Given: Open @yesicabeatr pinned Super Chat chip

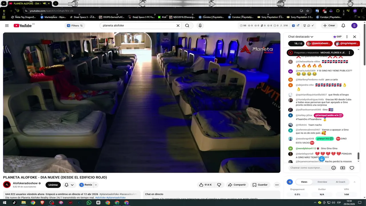Looking at the screenshot, I should [x=319, y=43].
